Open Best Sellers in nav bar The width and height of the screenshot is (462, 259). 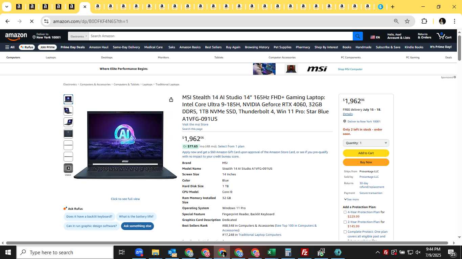pos(213,47)
